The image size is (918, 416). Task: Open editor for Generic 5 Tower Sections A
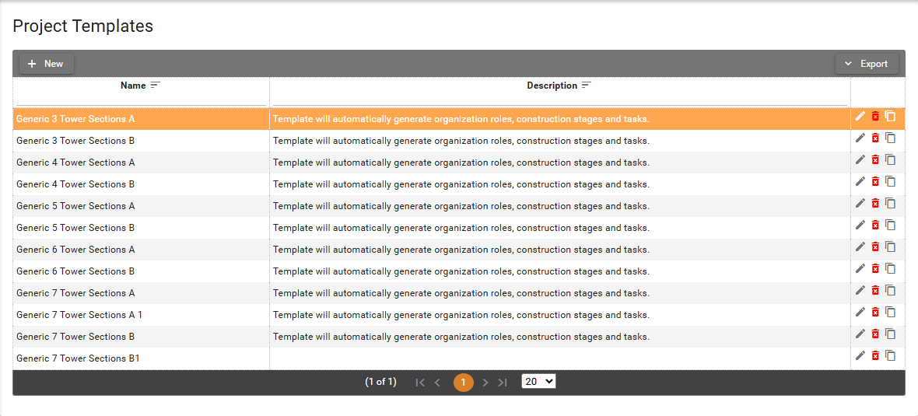click(x=860, y=203)
